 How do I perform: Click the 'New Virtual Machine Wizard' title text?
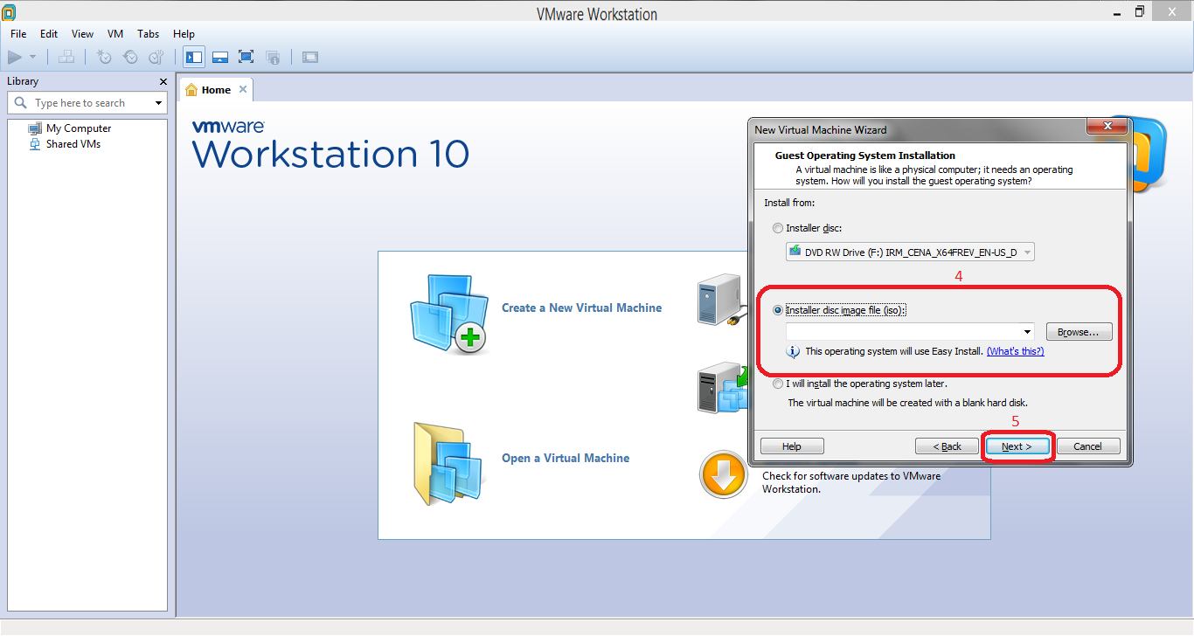point(821,129)
